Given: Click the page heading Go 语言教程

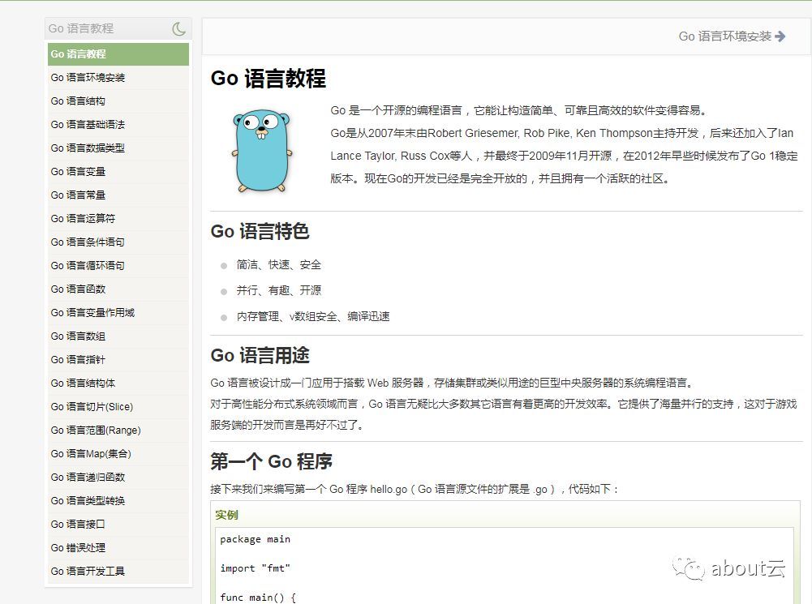Looking at the screenshot, I should coord(269,79).
